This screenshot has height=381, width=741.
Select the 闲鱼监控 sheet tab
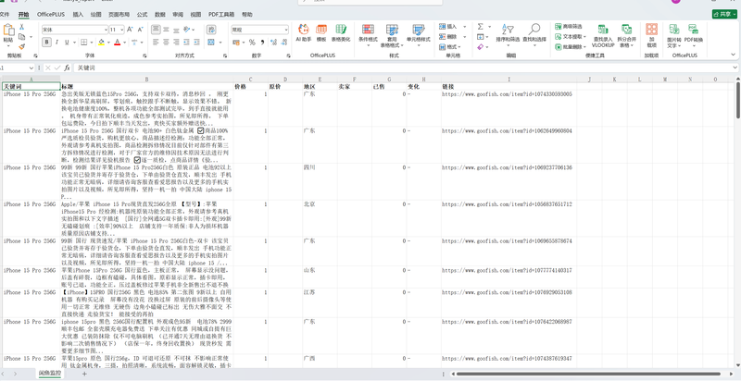(50, 374)
